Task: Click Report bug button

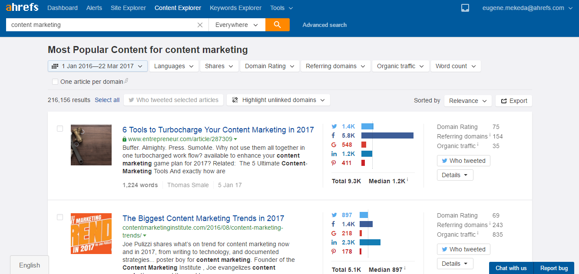Action: 554,268
